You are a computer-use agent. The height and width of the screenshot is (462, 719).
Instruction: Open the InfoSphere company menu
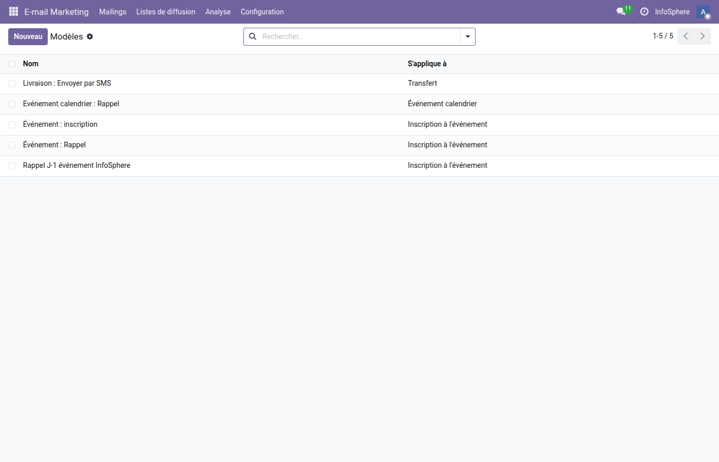(673, 11)
